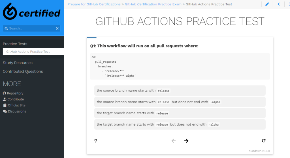The image size is (290, 158).
Task: Go to next question with right arrow
Action: tap(186, 141)
